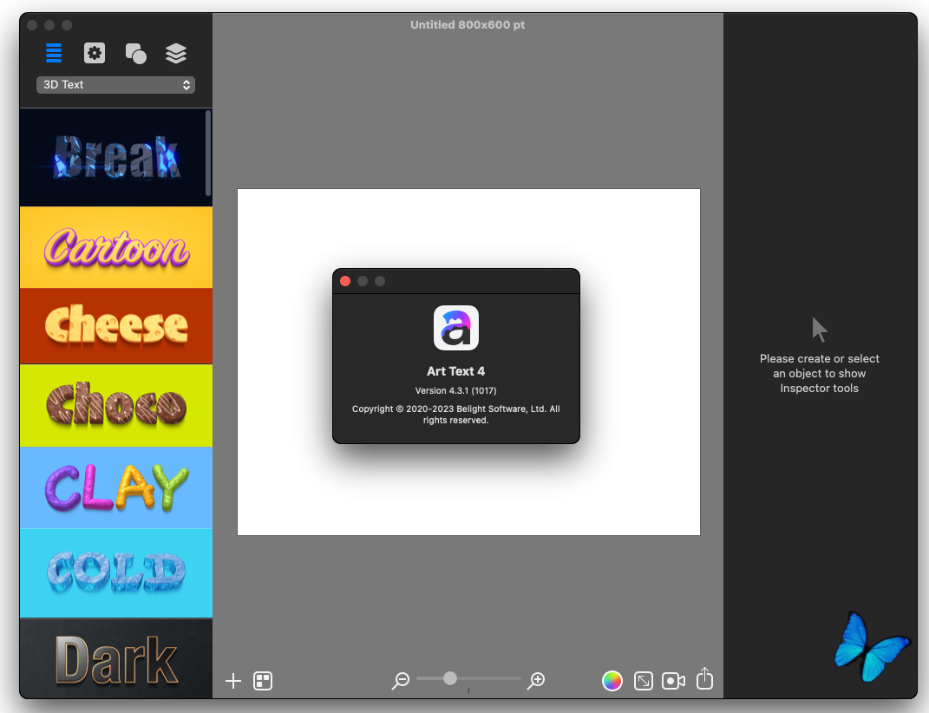
Task: Pick the COLD ice text style
Action: 115,573
